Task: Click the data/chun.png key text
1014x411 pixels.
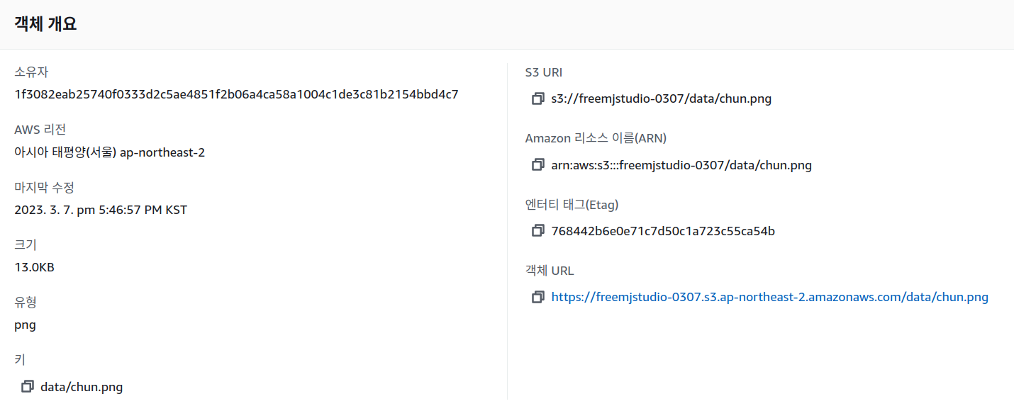Action: coord(82,387)
